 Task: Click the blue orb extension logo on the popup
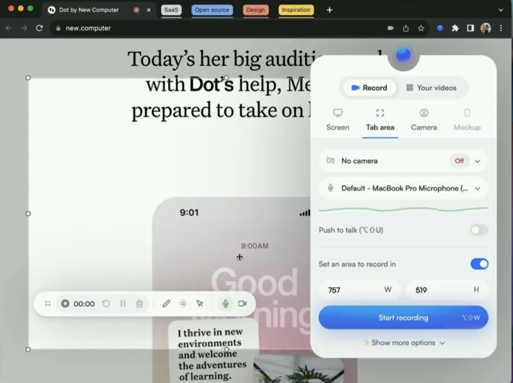403,55
